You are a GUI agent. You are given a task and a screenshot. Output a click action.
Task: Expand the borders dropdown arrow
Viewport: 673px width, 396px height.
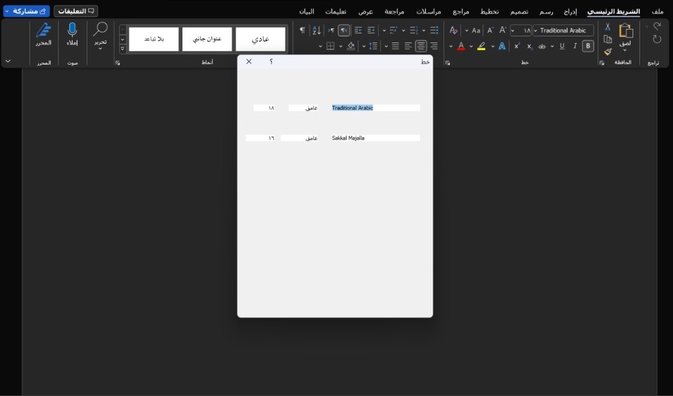320,46
